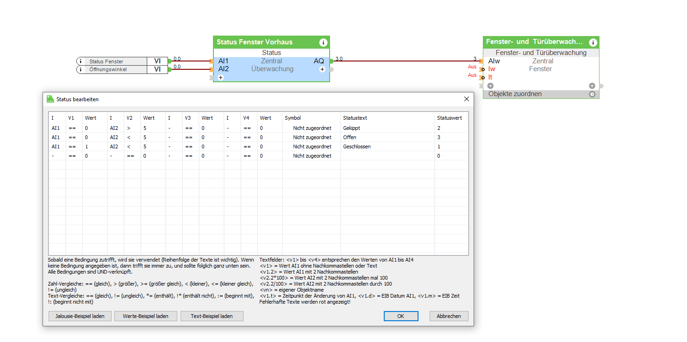Click the red Iw input label
687x342 pixels.
[x=492, y=69]
